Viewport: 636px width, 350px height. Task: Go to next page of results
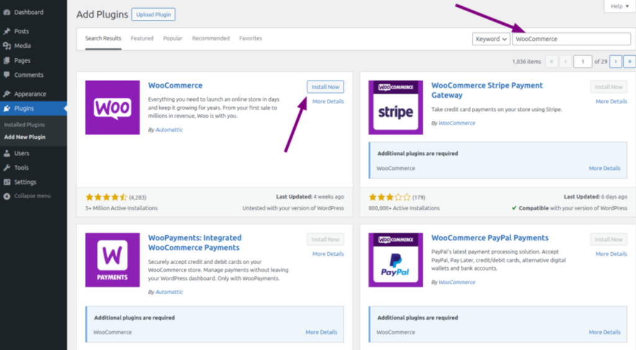pyautogui.click(x=616, y=61)
